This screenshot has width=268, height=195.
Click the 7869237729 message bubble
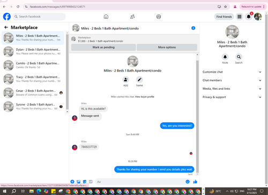[x=89, y=147]
